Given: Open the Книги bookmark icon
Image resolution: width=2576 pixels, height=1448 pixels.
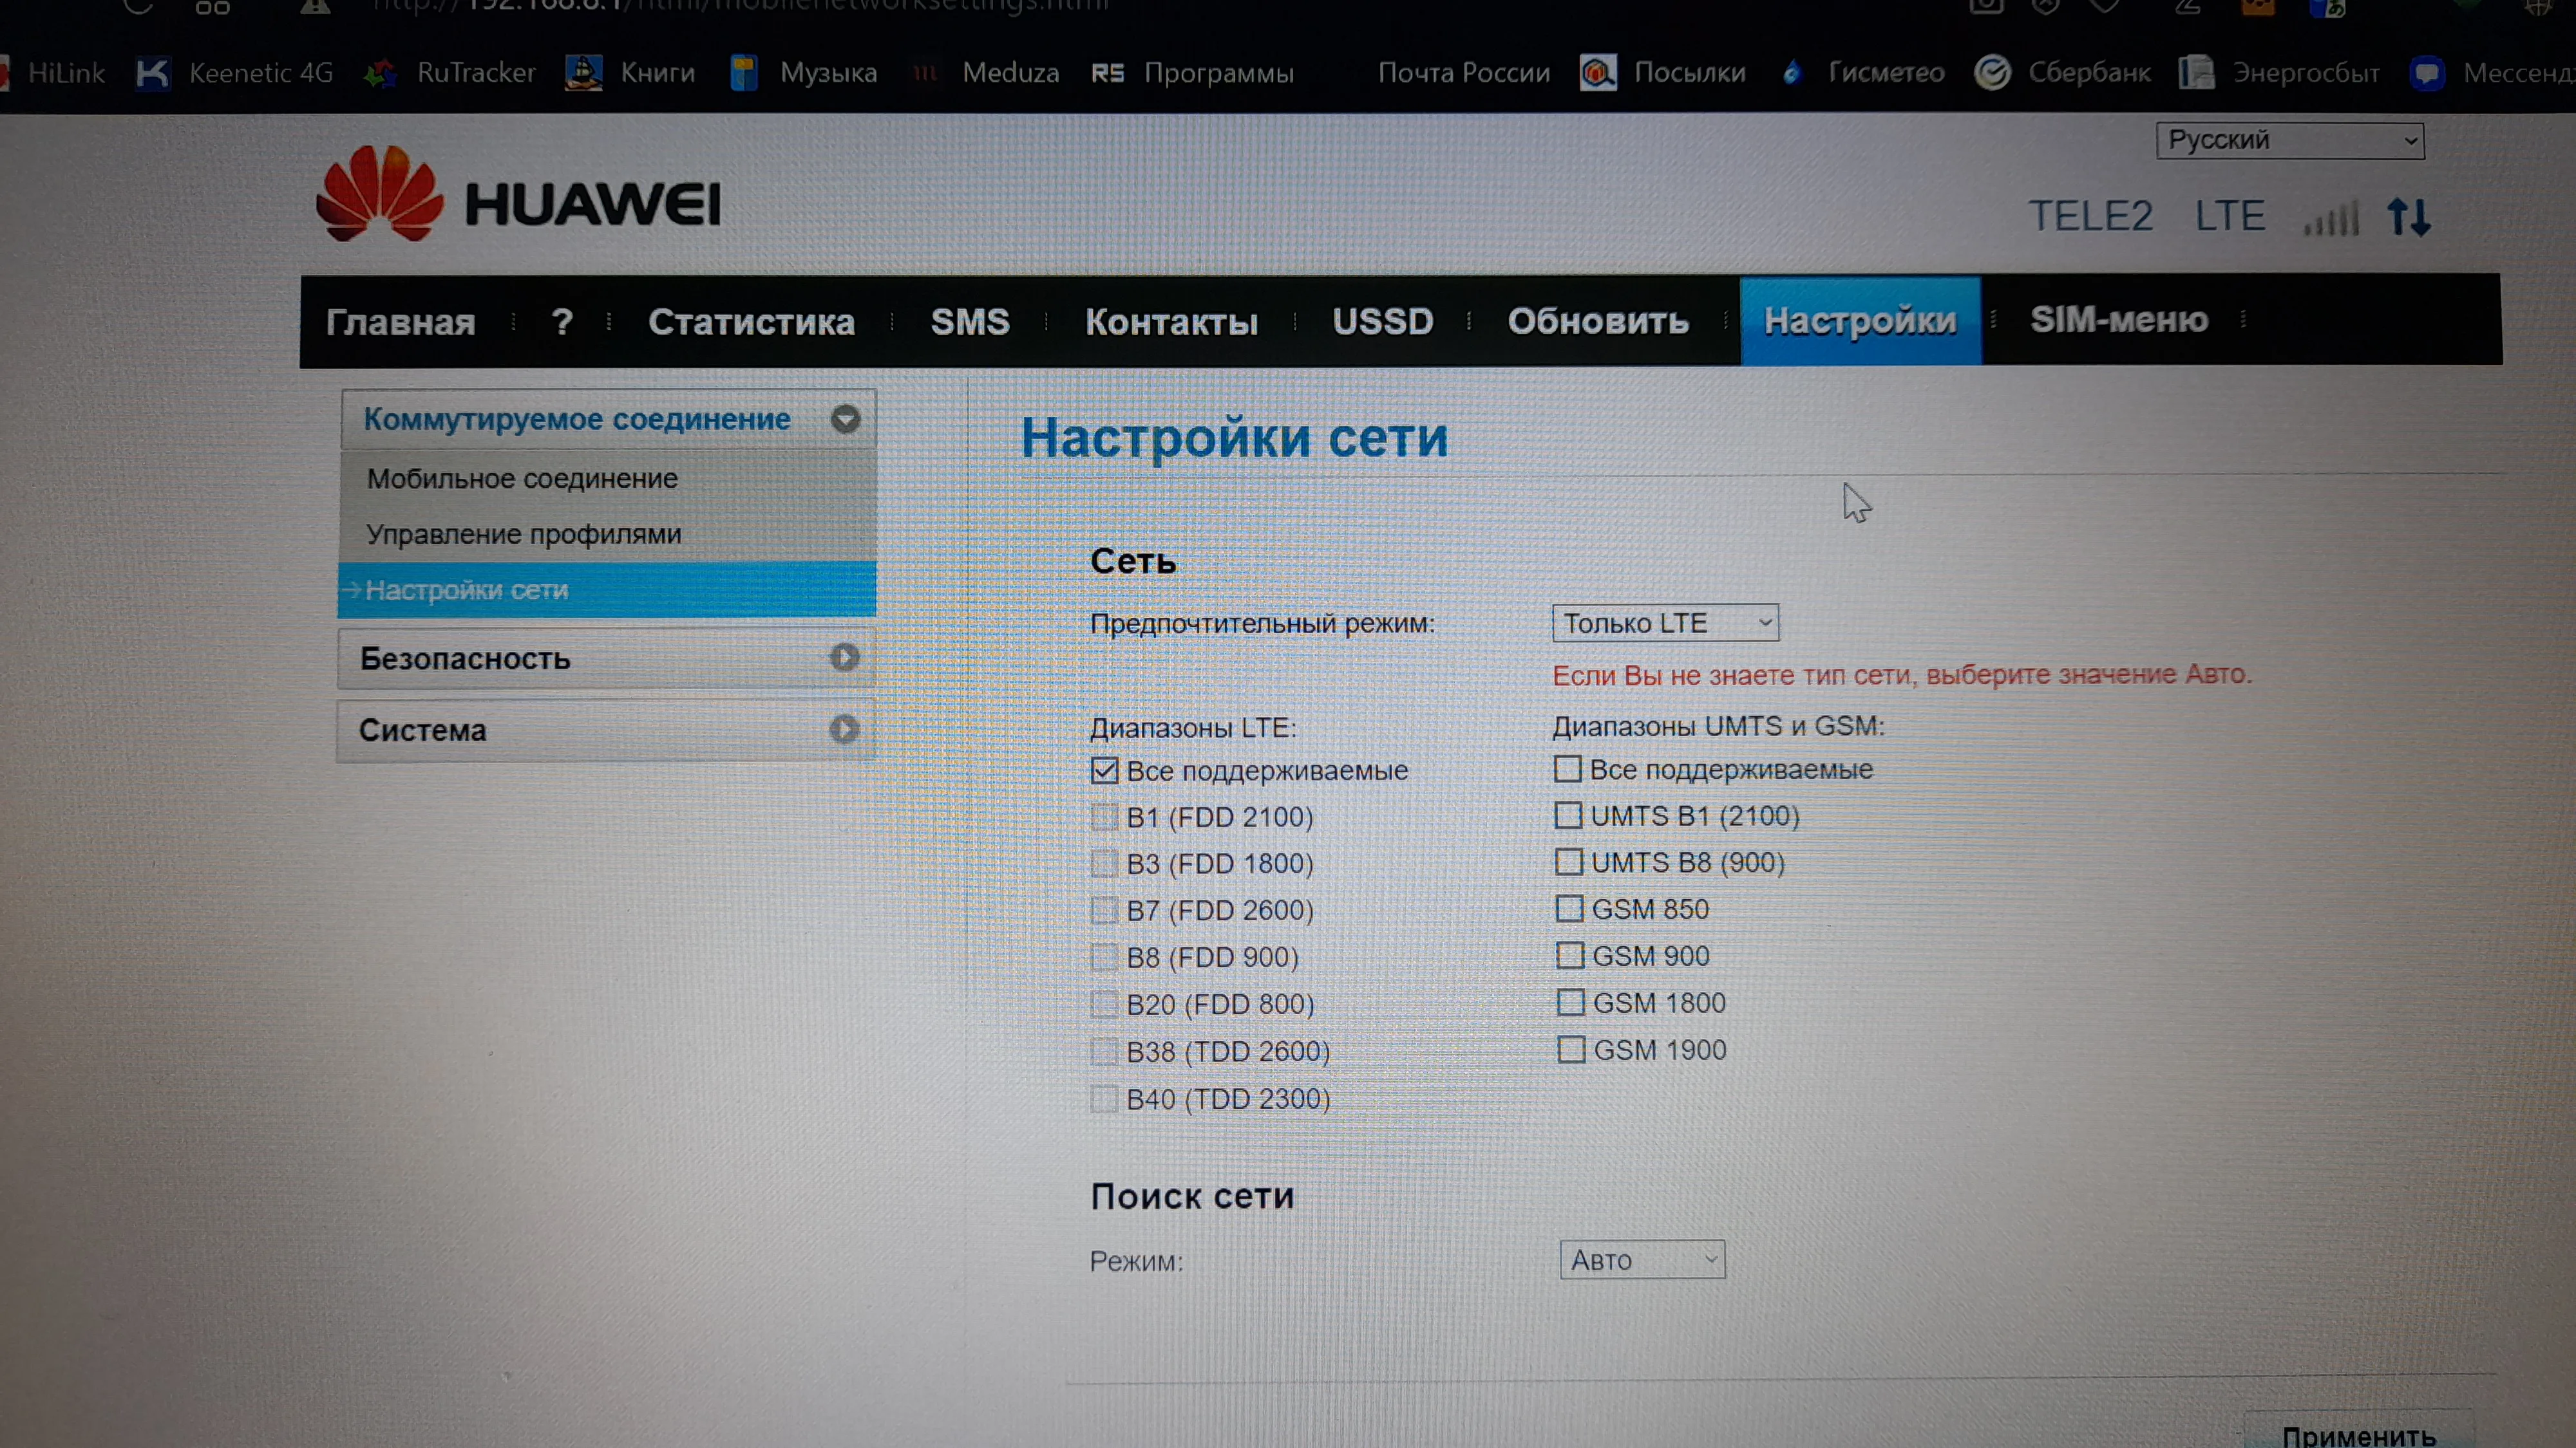Looking at the screenshot, I should pos(584,73).
